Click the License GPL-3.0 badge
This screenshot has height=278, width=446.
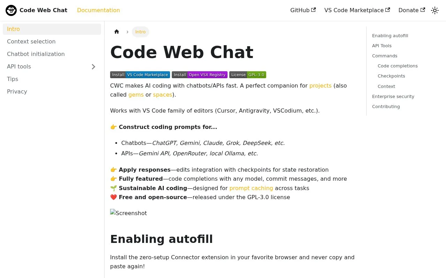pyautogui.click(x=248, y=75)
